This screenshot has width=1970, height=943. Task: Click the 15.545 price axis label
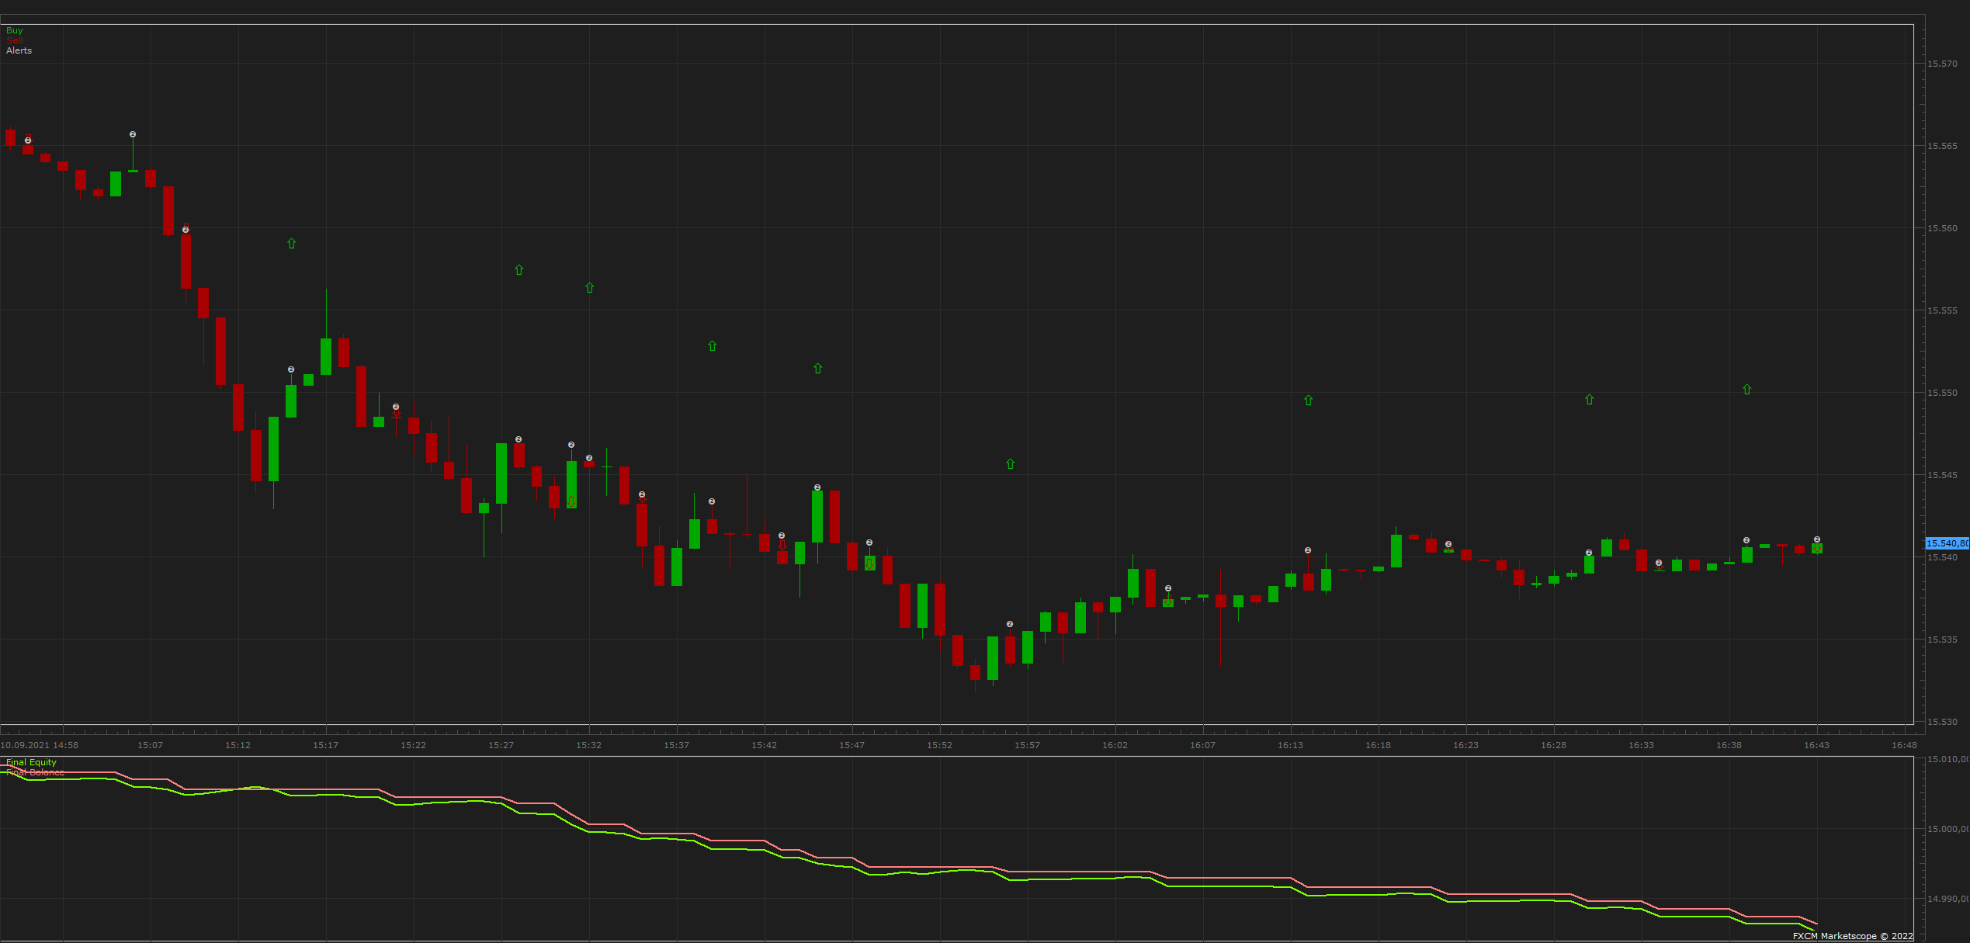click(x=1942, y=475)
